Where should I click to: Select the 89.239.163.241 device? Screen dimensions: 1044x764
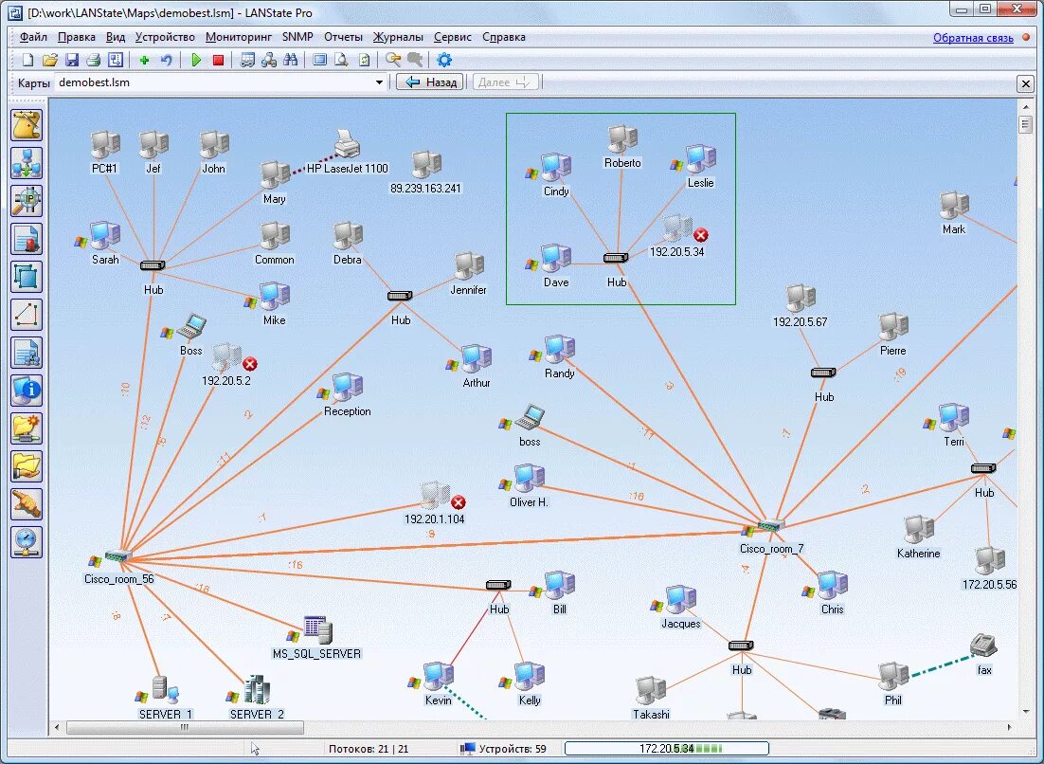coord(426,165)
